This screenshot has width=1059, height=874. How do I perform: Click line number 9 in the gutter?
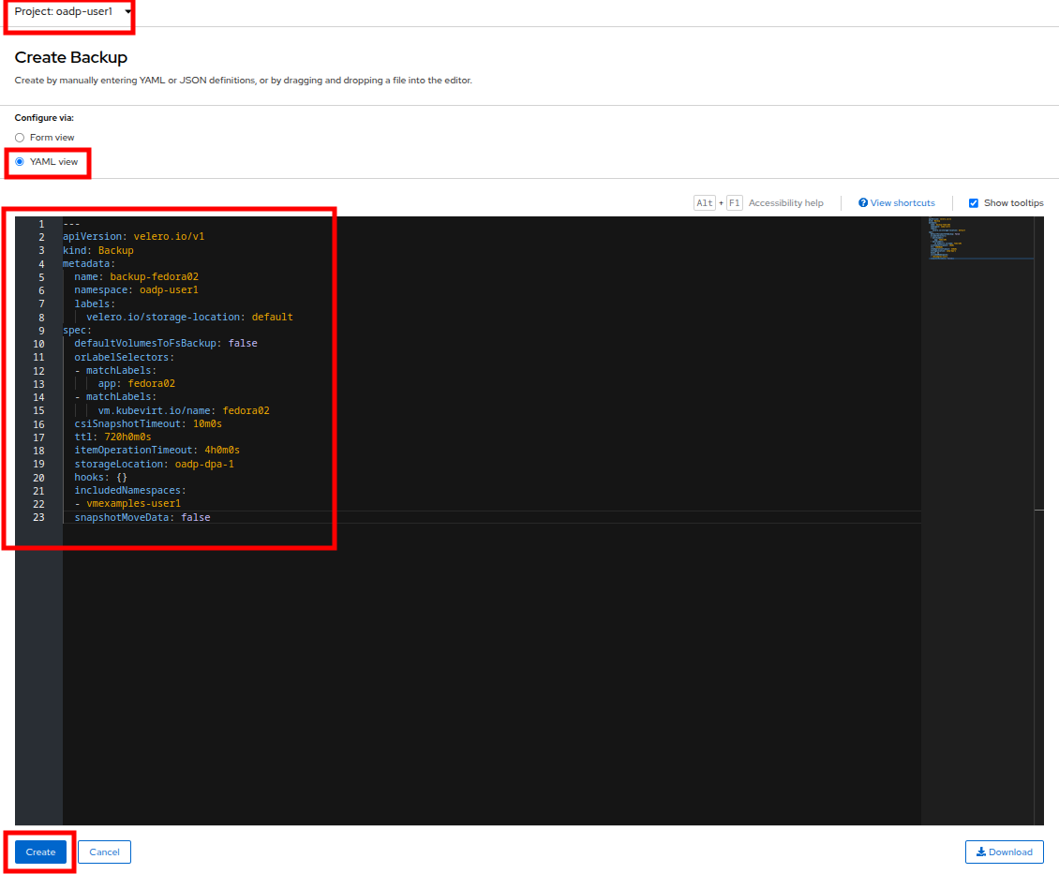point(40,331)
